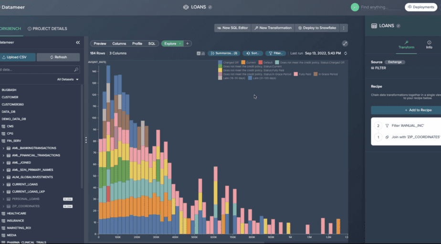Image resolution: width=441 pixels, height=244 pixels.
Task: Expand chart to full screen
Action: click(345, 43)
